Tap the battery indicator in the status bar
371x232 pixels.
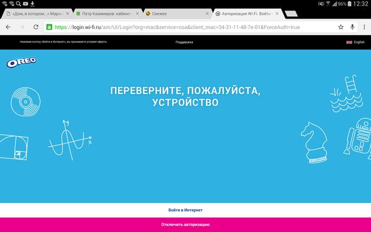tap(349, 4)
